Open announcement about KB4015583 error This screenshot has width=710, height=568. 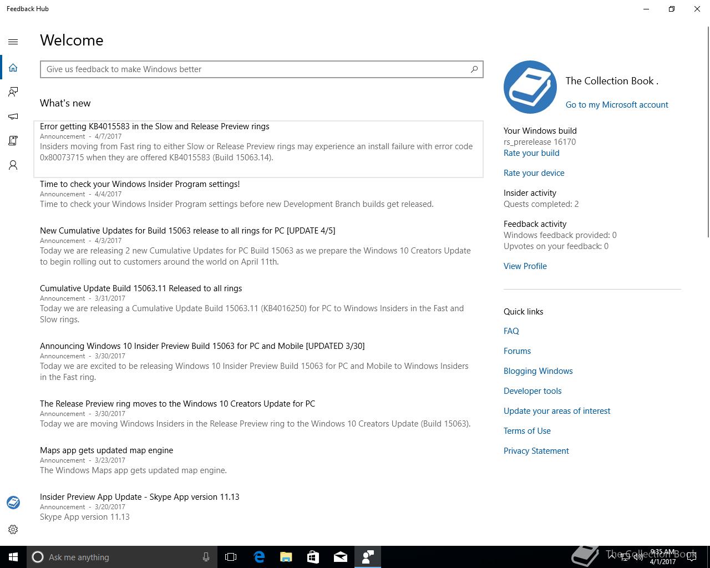258,149
